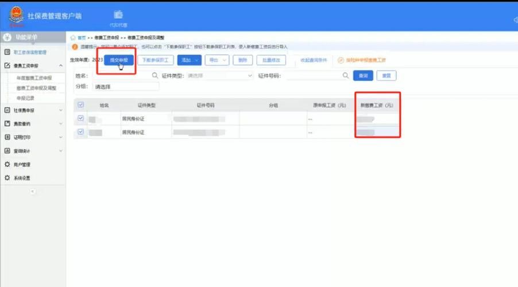Open 缴费工资申报及调整 submenu item
518x287 pixels.
(36, 88)
